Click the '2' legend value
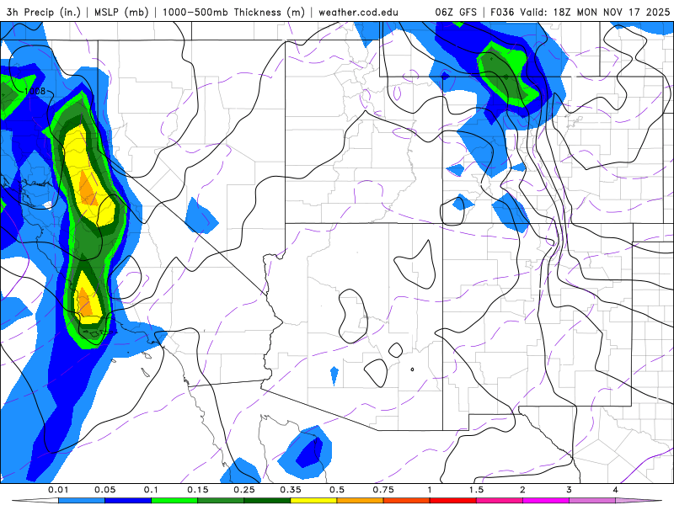 [522, 490]
